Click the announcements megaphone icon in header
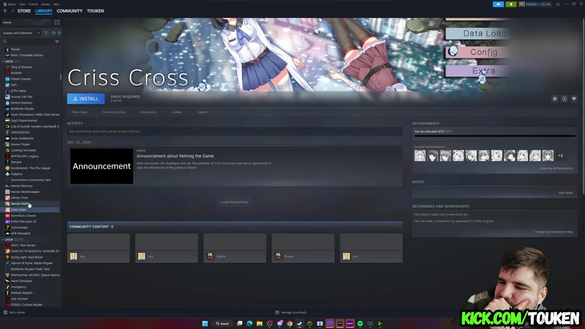The height and width of the screenshot is (329, 585). click(498, 4)
